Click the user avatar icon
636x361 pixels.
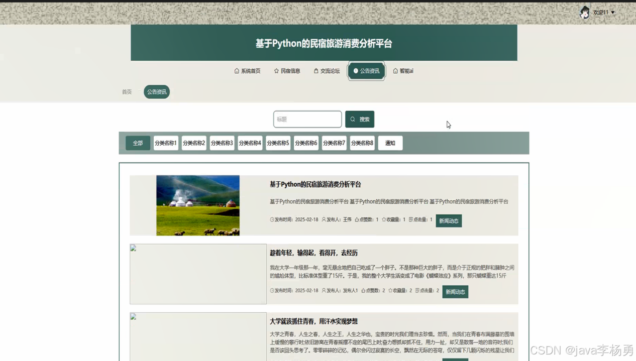[x=585, y=13]
